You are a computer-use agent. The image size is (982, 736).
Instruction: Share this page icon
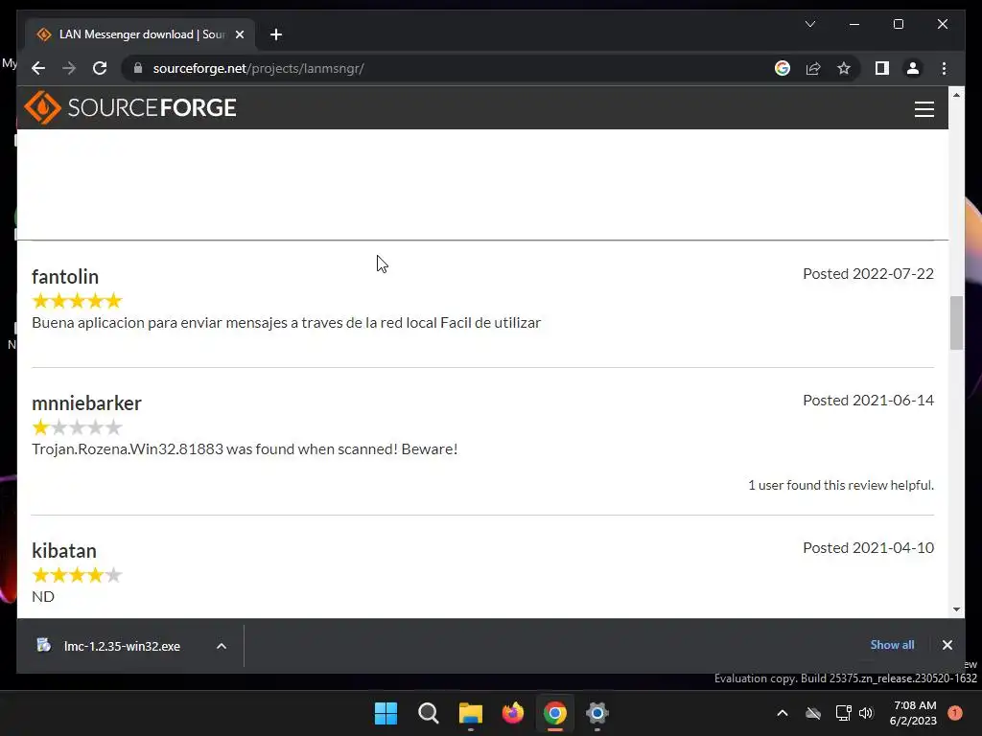pyautogui.click(x=813, y=68)
